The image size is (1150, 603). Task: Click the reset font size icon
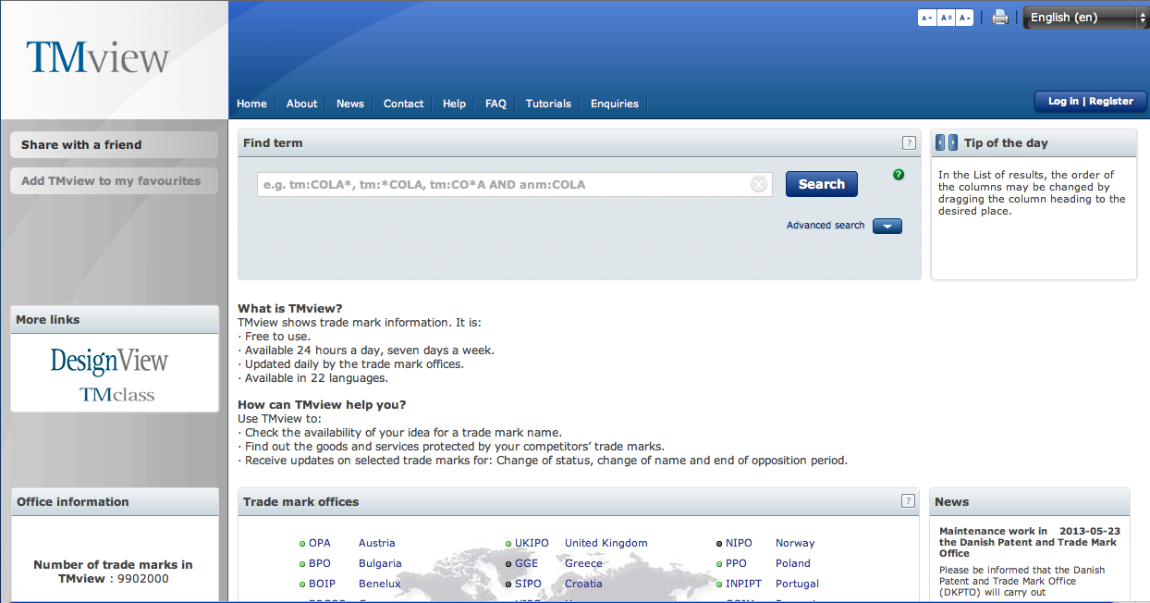click(946, 18)
